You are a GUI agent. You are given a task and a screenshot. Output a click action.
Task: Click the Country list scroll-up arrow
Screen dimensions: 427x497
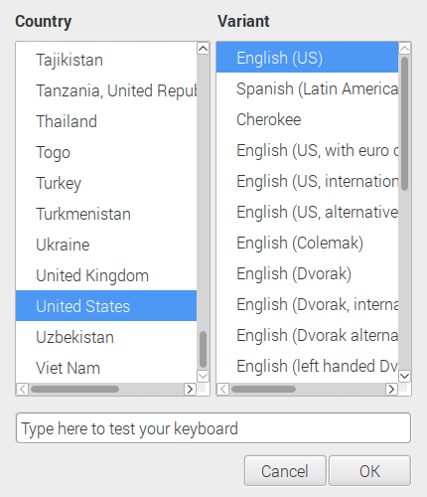click(x=203, y=49)
